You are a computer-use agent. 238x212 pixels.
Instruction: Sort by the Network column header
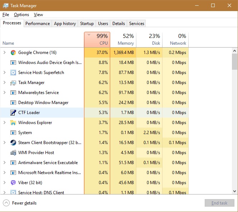coord(175,40)
